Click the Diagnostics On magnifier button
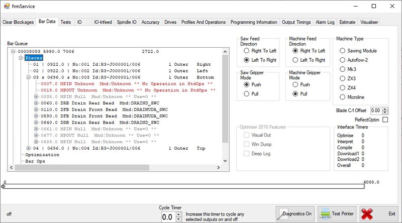The width and height of the screenshot is (402, 223). pyautogui.click(x=295, y=213)
